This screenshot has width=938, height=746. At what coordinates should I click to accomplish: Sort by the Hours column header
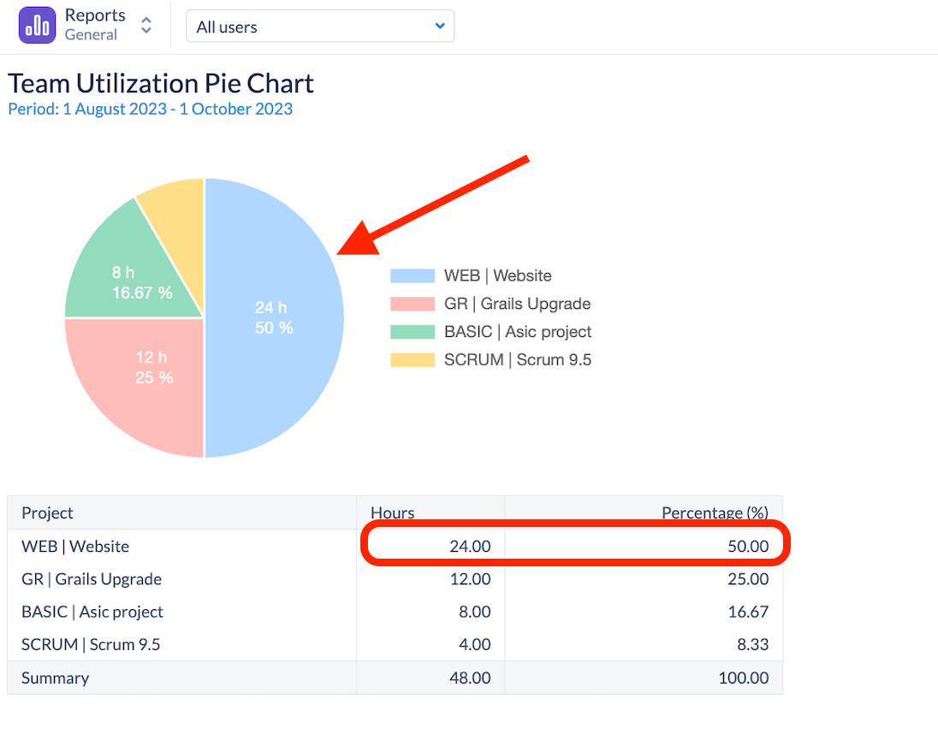tap(392, 513)
